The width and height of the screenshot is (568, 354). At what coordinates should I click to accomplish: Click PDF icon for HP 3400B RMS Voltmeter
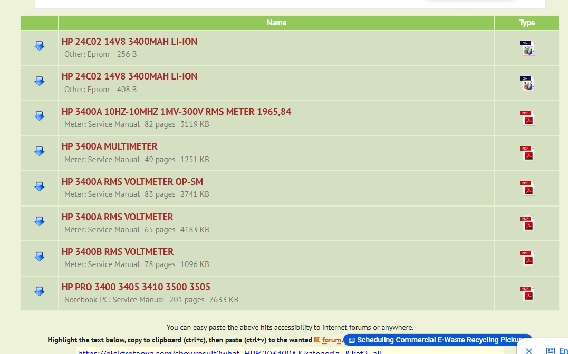[527, 259]
